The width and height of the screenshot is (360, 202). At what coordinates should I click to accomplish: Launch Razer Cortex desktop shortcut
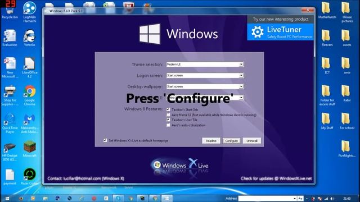30,177
